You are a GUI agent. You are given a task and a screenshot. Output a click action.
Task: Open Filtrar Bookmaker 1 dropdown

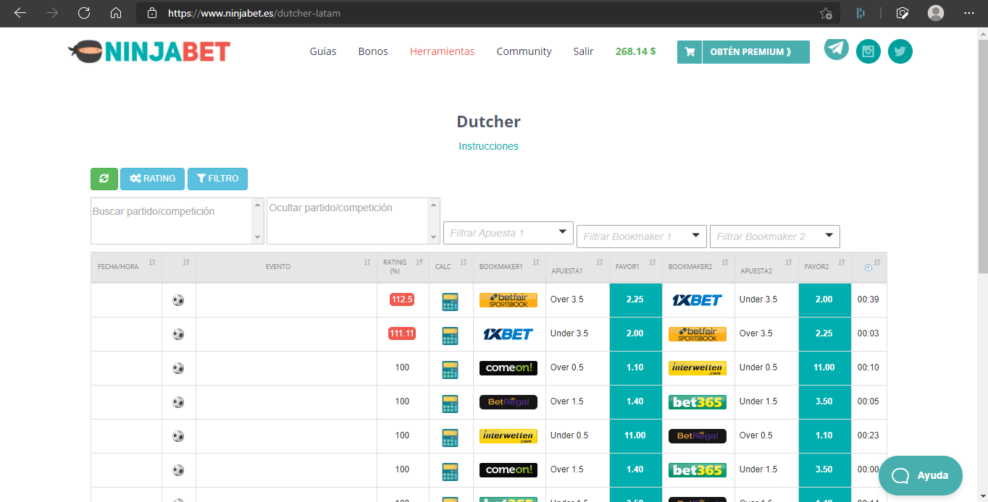(642, 236)
